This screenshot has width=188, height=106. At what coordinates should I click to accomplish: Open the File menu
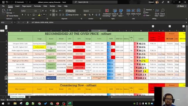tap(3, 6)
